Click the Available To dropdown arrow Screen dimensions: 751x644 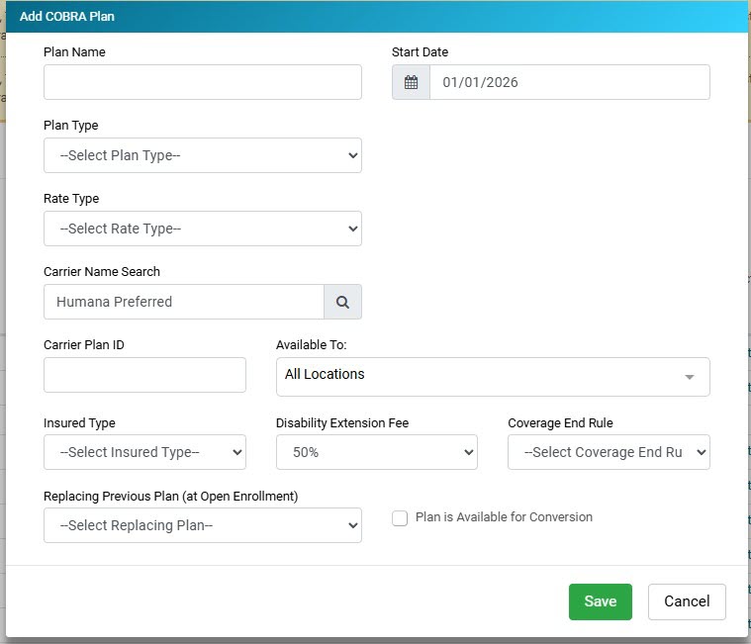pos(690,377)
